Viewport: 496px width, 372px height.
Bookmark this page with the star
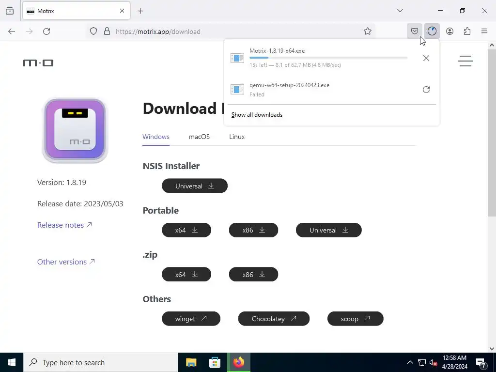pyautogui.click(x=367, y=31)
